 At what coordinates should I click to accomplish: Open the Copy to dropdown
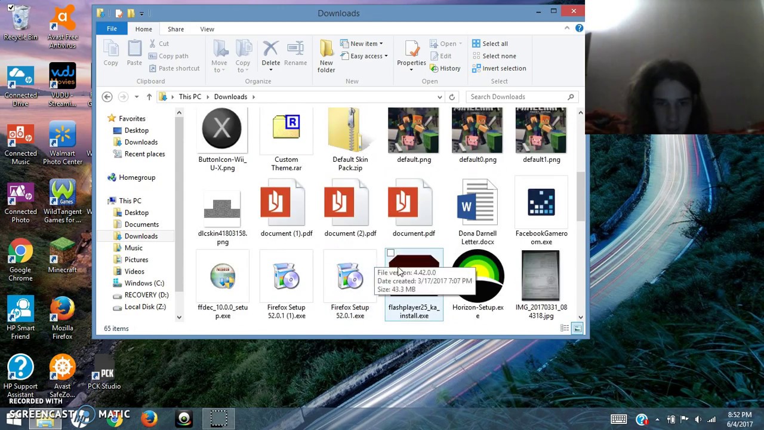pyautogui.click(x=243, y=67)
